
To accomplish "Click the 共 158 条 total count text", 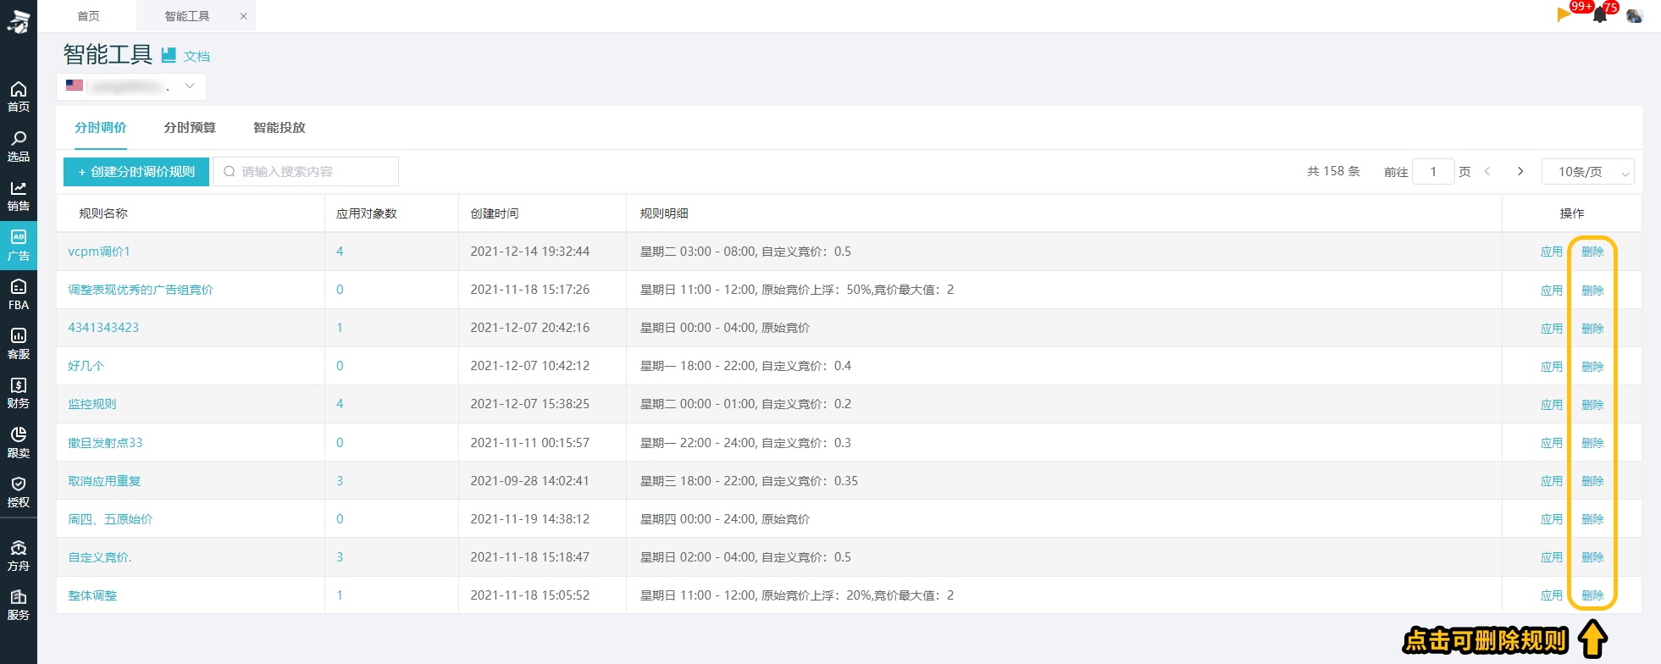I will pyautogui.click(x=1333, y=171).
